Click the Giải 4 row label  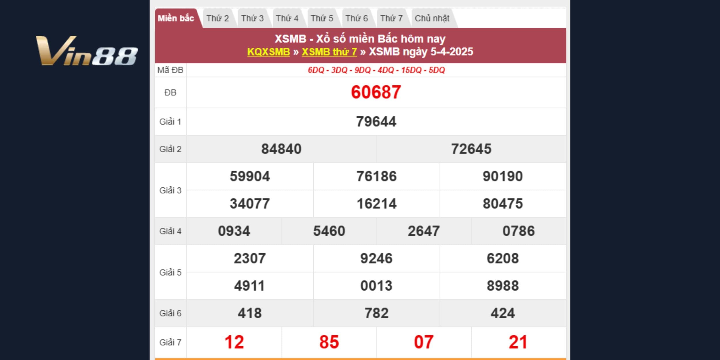170,231
